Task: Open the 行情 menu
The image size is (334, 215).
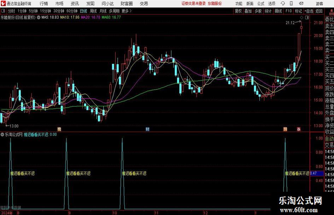Action: [x=44, y=4]
